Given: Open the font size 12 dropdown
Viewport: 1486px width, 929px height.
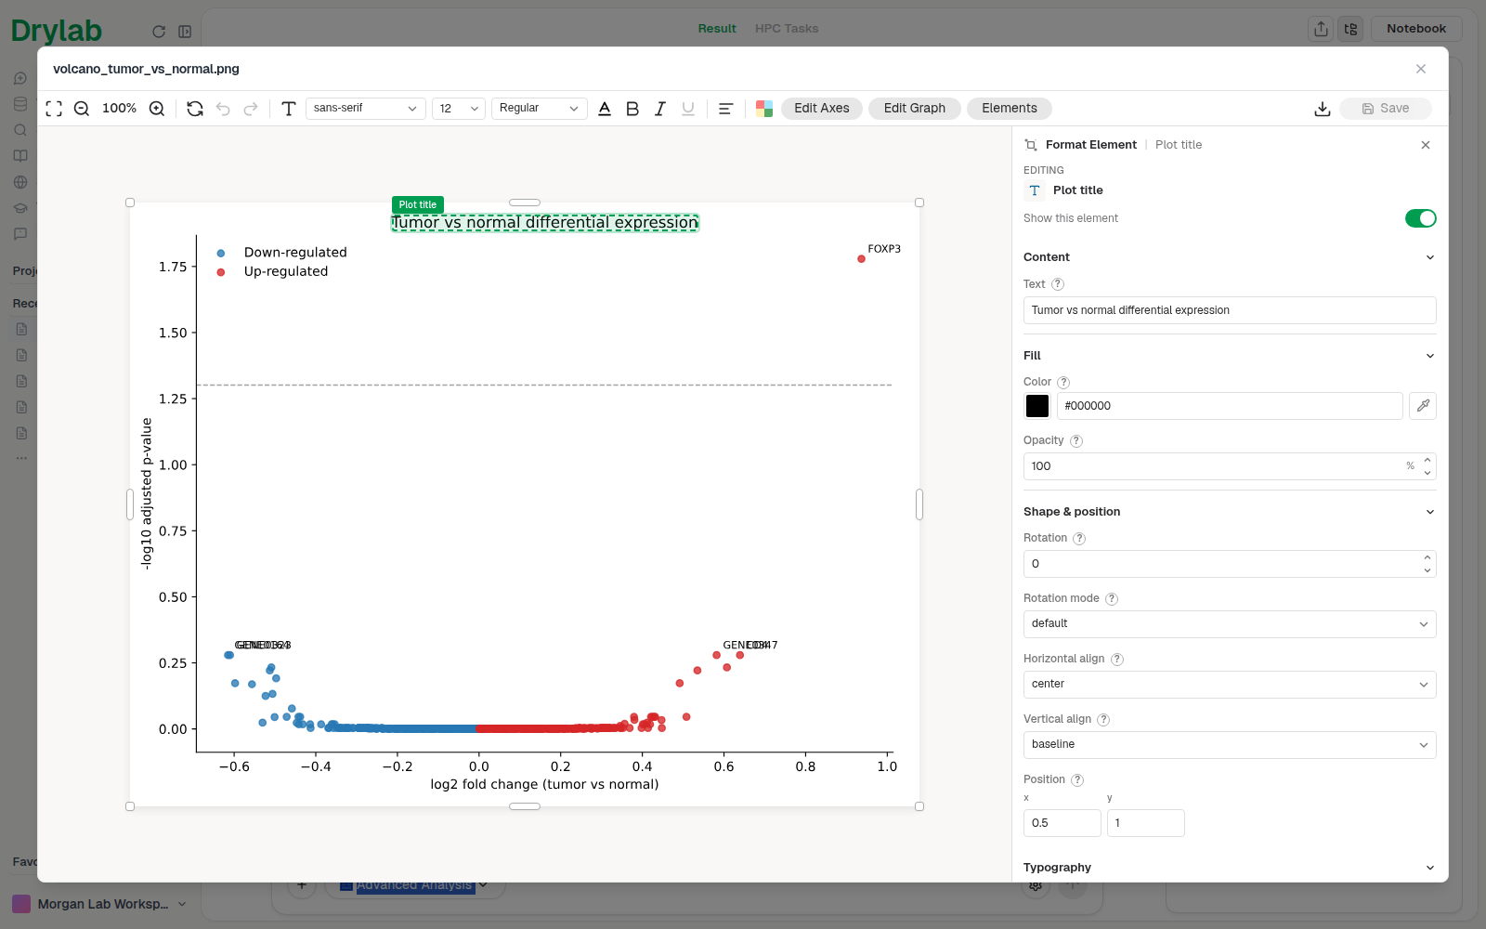Looking at the screenshot, I should point(459,109).
